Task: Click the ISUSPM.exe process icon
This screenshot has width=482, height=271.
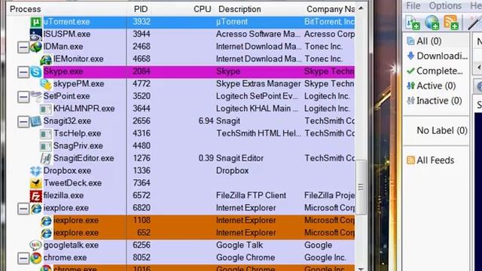Action: tap(36, 35)
